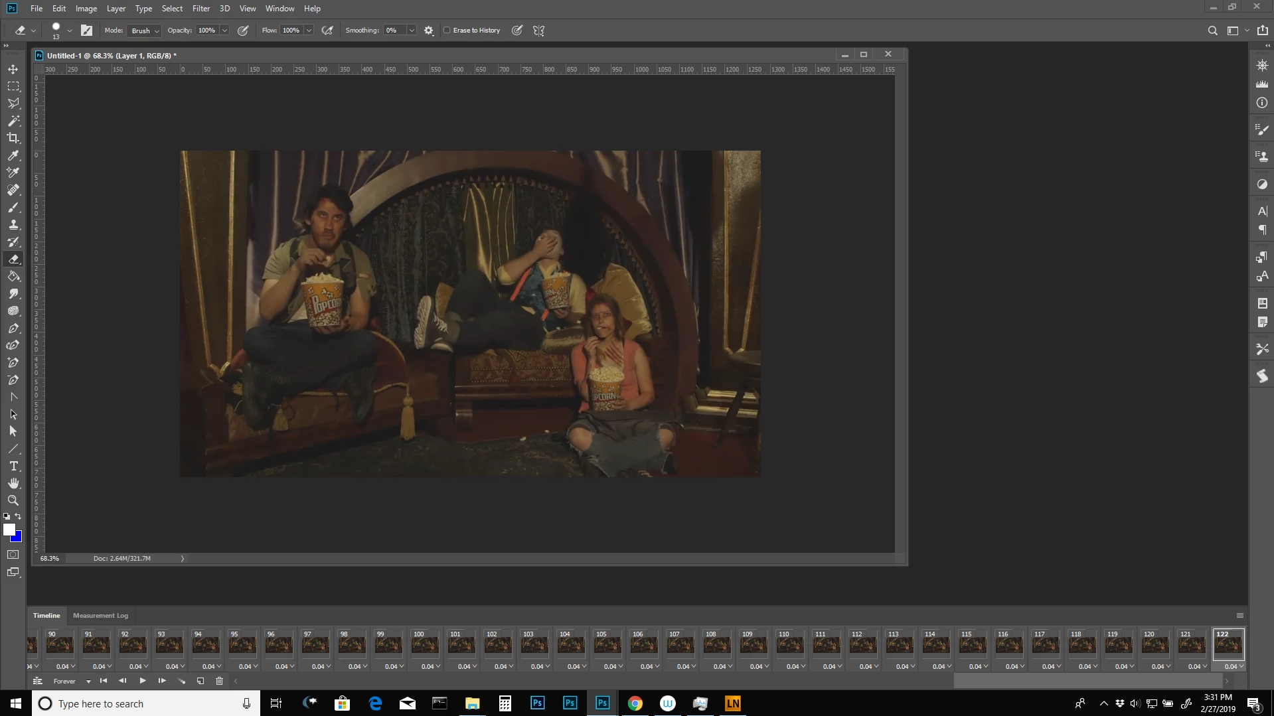Toggle the brush settings panel button

pyautogui.click(x=86, y=31)
